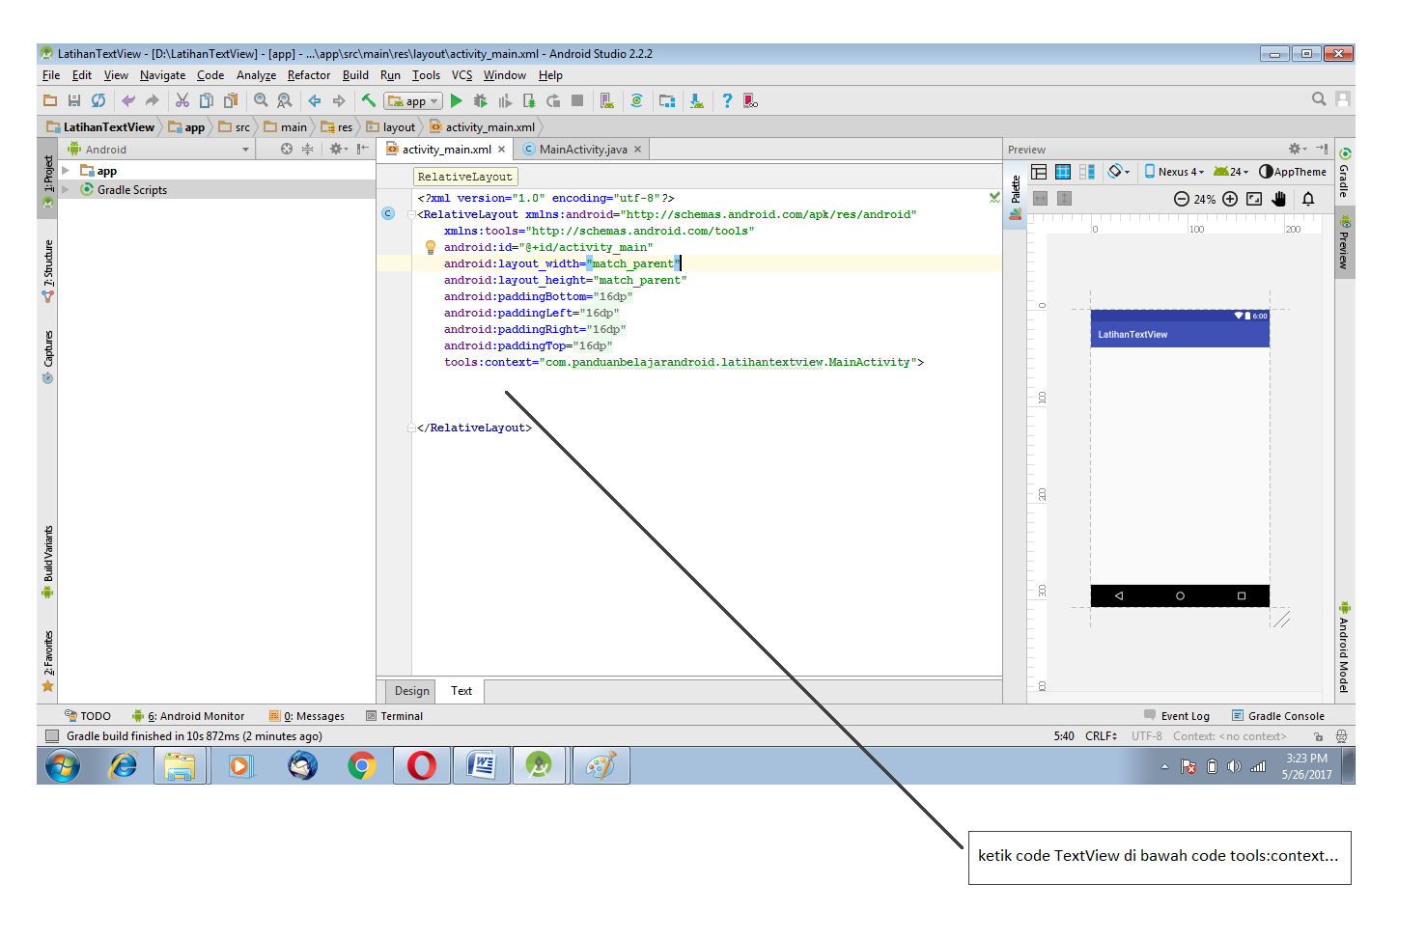
Task: Click the Debug app bug icon
Action: (x=480, y=100)
